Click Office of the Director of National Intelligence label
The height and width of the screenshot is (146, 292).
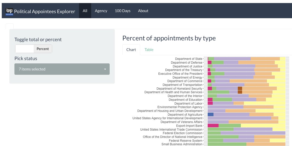pos(173,137)
